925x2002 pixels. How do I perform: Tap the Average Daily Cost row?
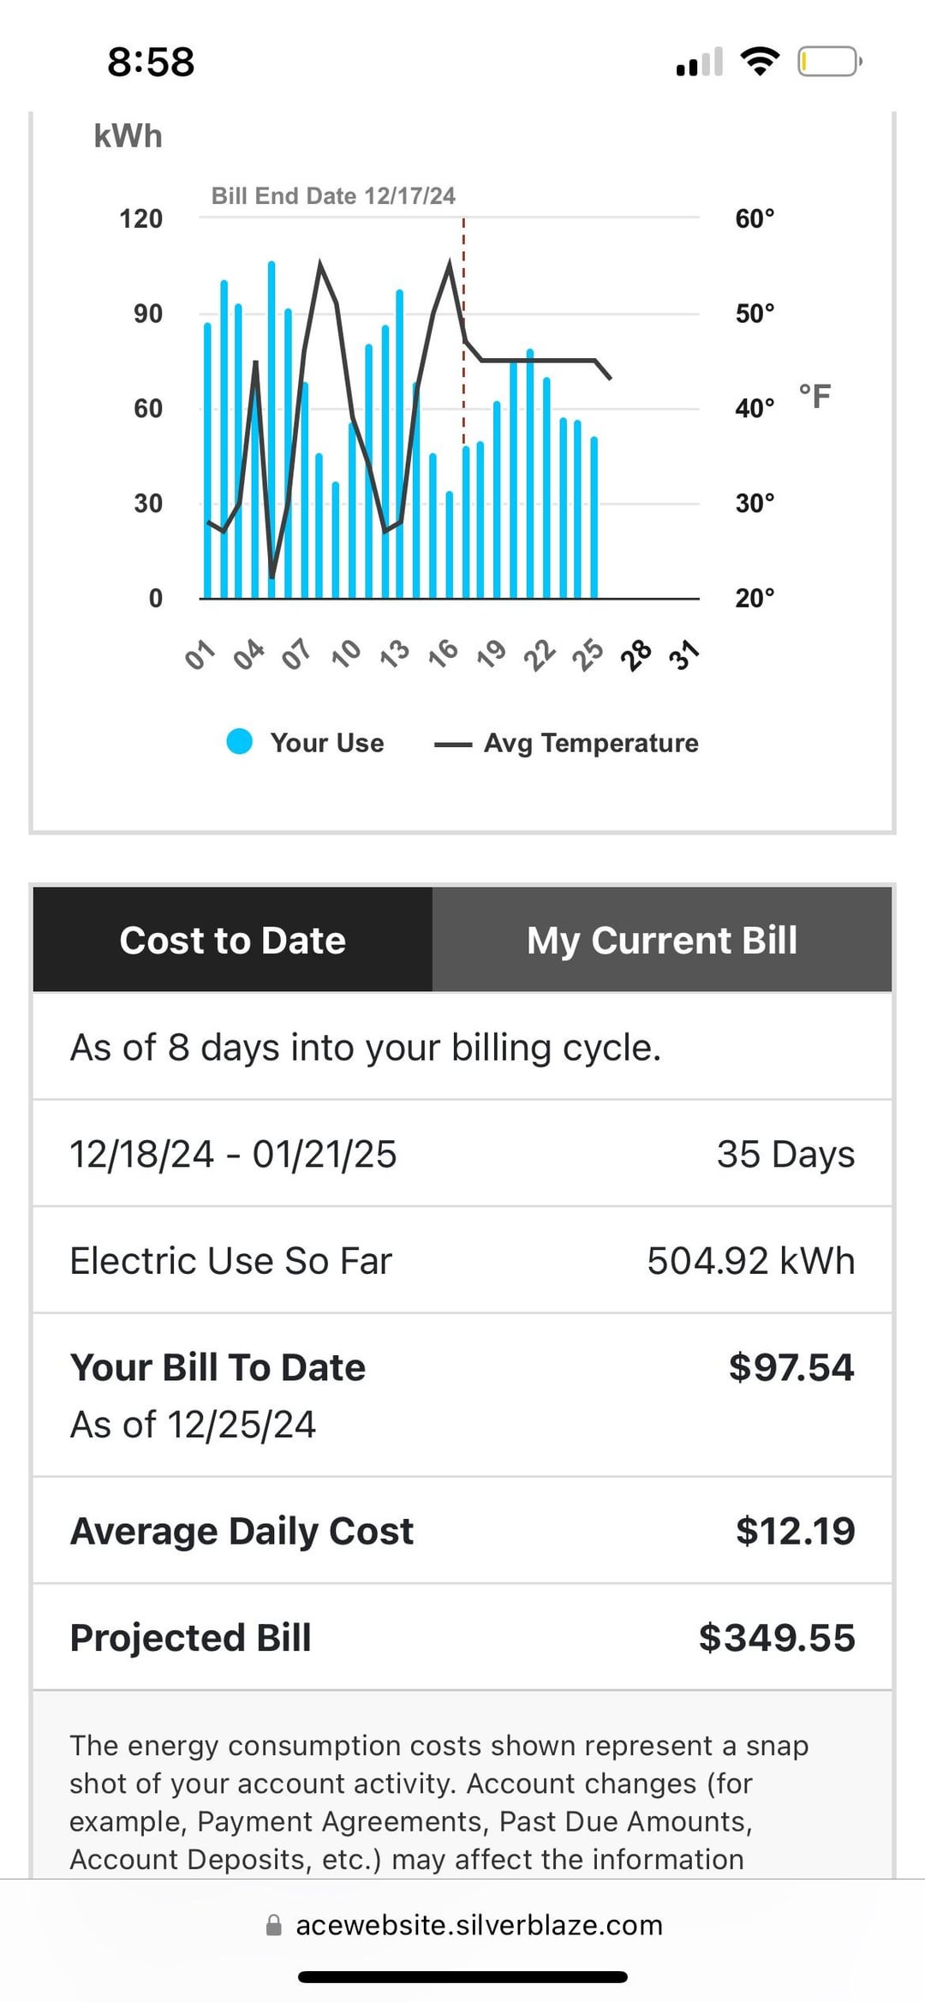[x=462, y=1531]
